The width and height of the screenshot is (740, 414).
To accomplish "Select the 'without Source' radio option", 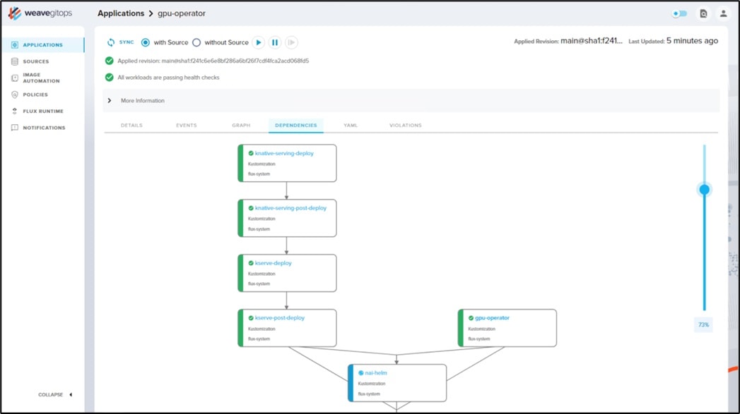I will tap(196, 42).
